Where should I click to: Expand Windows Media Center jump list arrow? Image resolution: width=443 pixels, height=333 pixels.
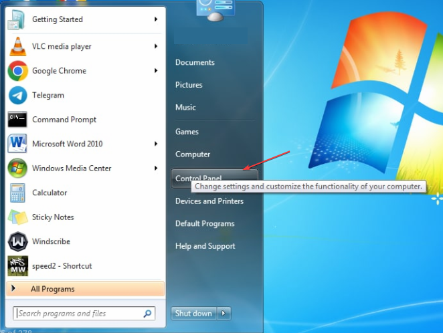tap(156, 169)
